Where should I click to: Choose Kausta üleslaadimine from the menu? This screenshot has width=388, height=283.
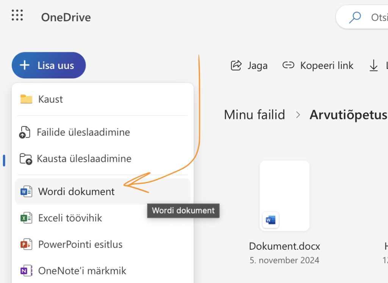pyautogui.click(x=84, y=158)
